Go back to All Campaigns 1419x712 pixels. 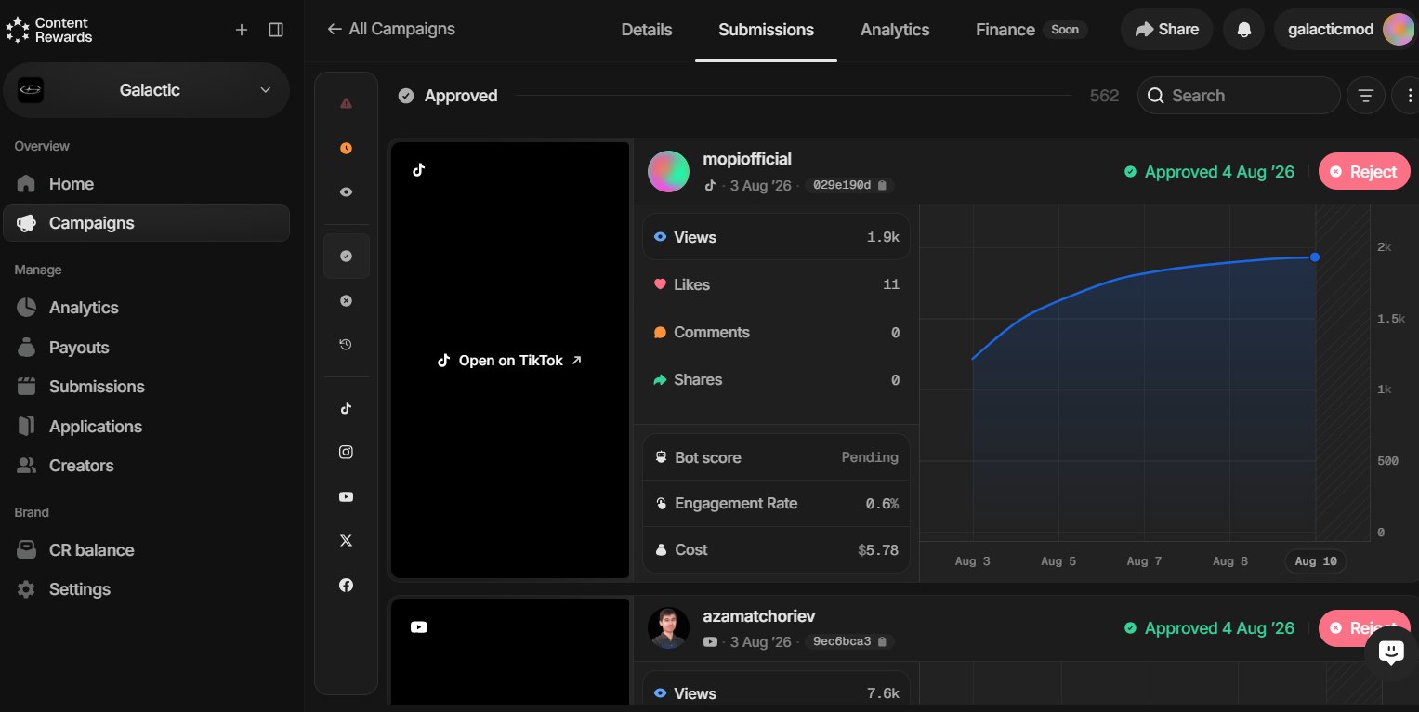coord(391,29)
